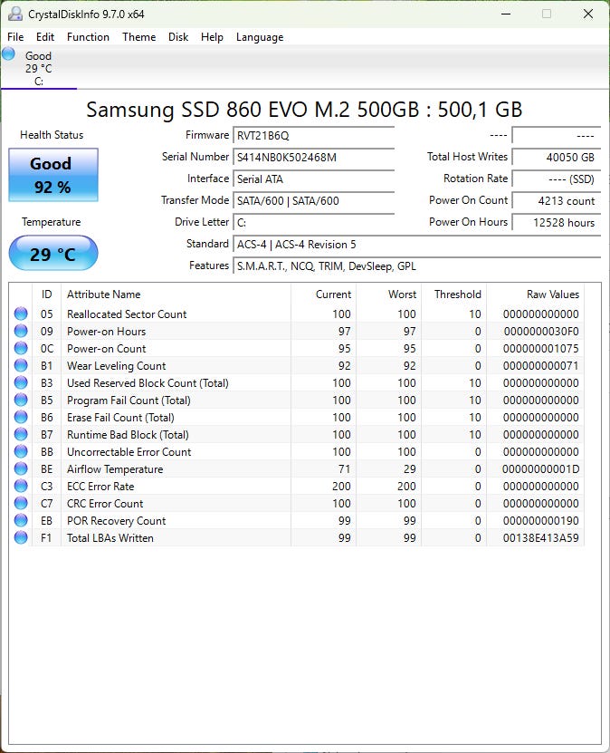Open the Disk menu
610x753 pixels.
click(x=178, y=37)
